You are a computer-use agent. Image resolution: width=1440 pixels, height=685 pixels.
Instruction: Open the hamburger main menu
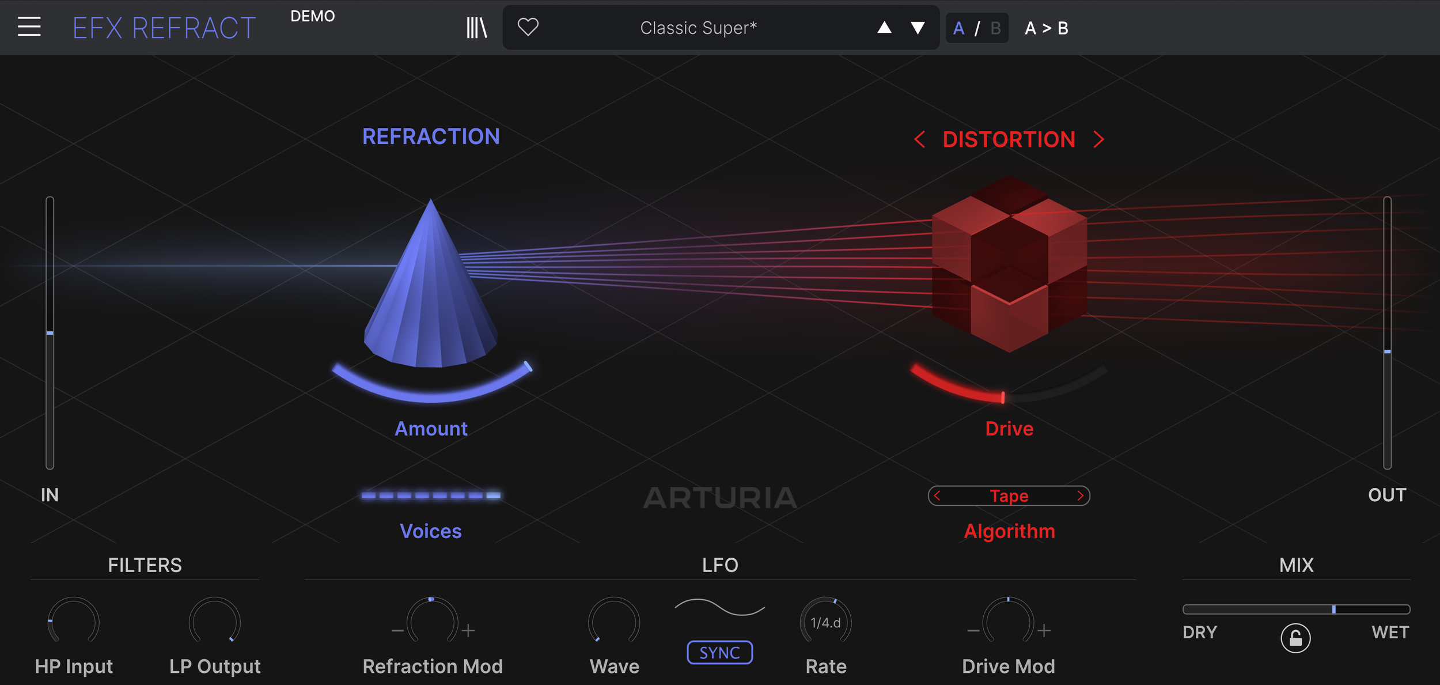tap(29, 27)
